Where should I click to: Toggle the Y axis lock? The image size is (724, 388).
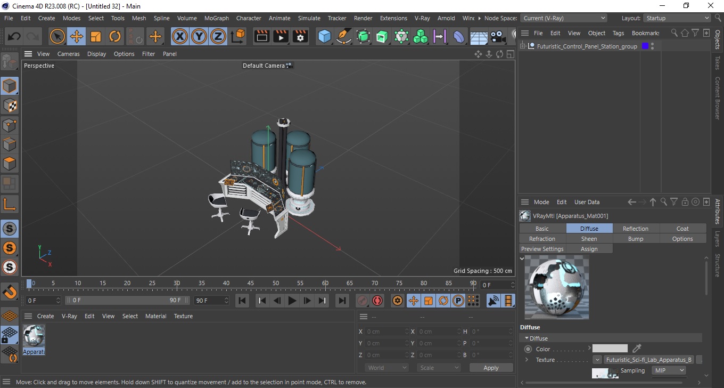199,36
